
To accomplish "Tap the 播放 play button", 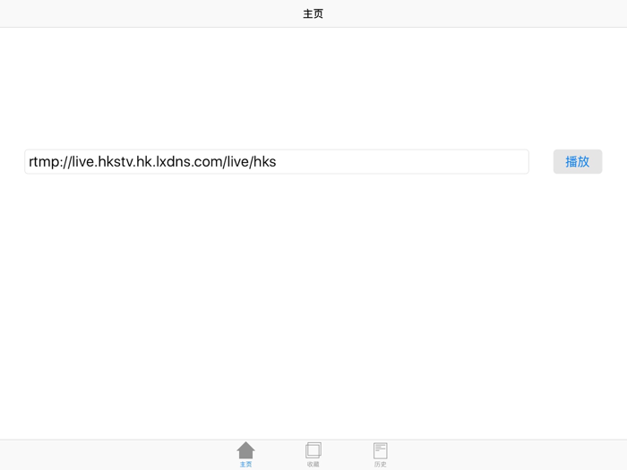I will 578,161.
